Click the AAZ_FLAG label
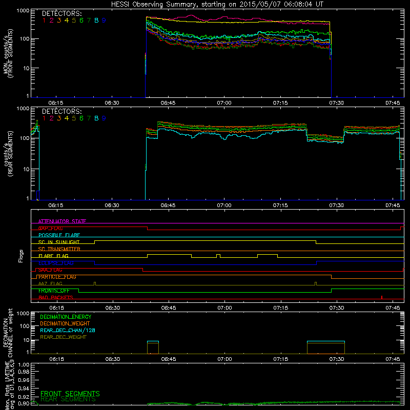Screen dimensions: 410x410 50,284
